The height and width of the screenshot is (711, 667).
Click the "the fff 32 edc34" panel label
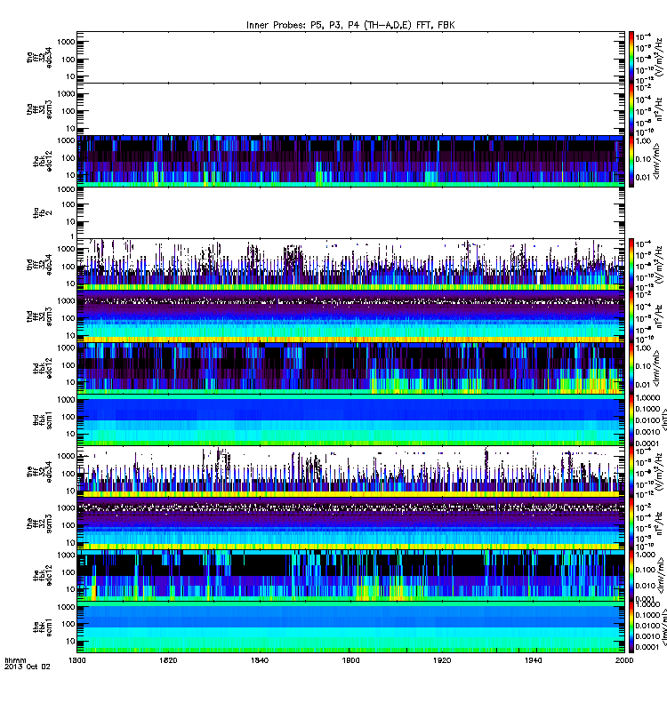pyautogui.click(x=39, y=472)
